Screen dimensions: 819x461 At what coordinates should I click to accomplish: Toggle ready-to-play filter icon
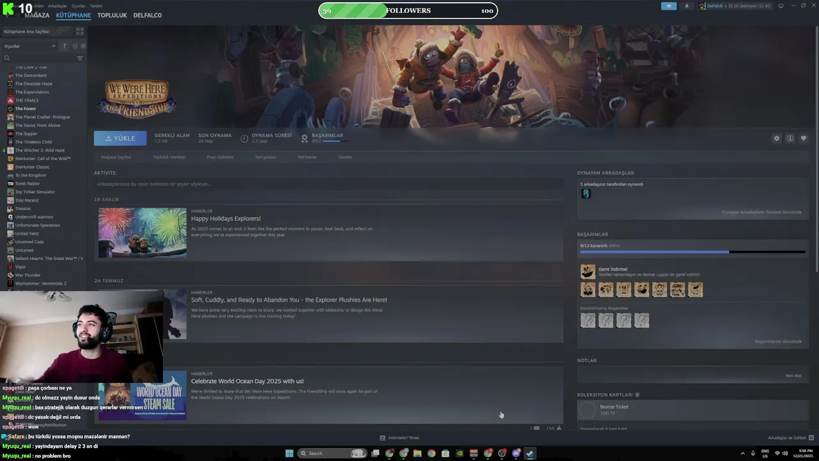(x=83, y=46)
